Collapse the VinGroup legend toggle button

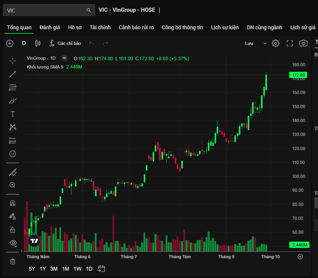tap(64, 58)
